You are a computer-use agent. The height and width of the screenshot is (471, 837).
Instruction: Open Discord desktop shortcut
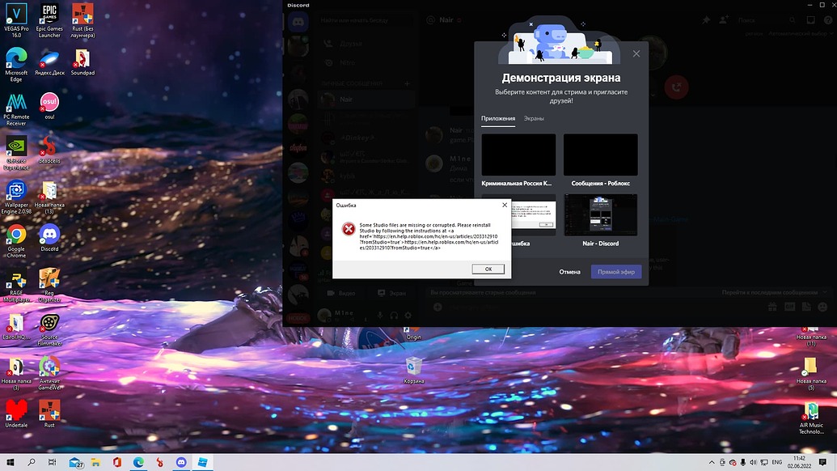(x=49, y=238)
